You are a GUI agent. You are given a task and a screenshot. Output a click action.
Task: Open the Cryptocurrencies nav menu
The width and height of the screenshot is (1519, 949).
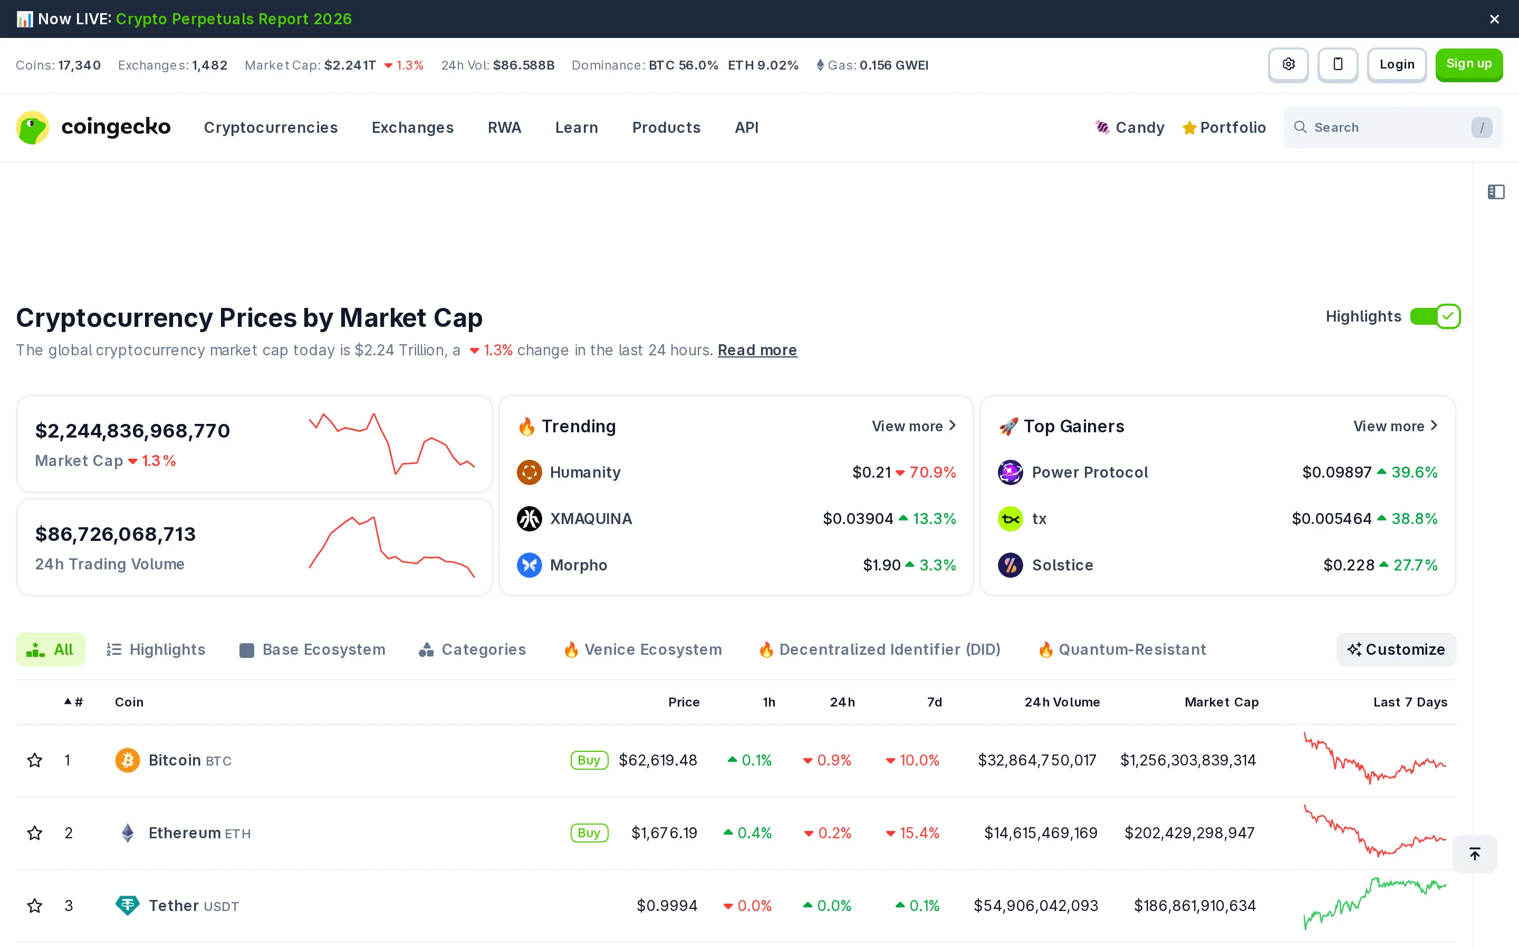[x=271, y=128]
